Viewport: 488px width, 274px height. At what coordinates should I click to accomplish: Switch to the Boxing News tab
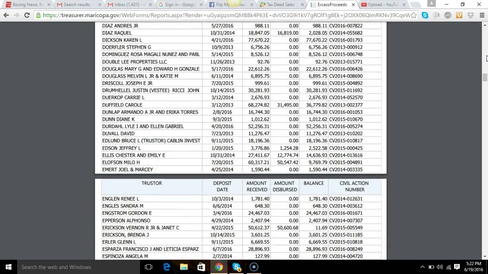click(28, 5)
